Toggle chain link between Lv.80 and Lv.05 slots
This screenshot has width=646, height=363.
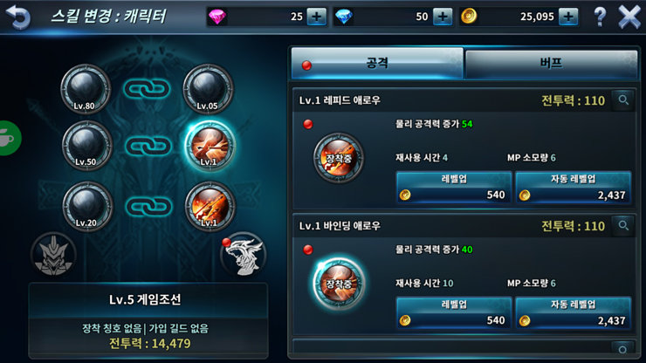pos(147,89)
